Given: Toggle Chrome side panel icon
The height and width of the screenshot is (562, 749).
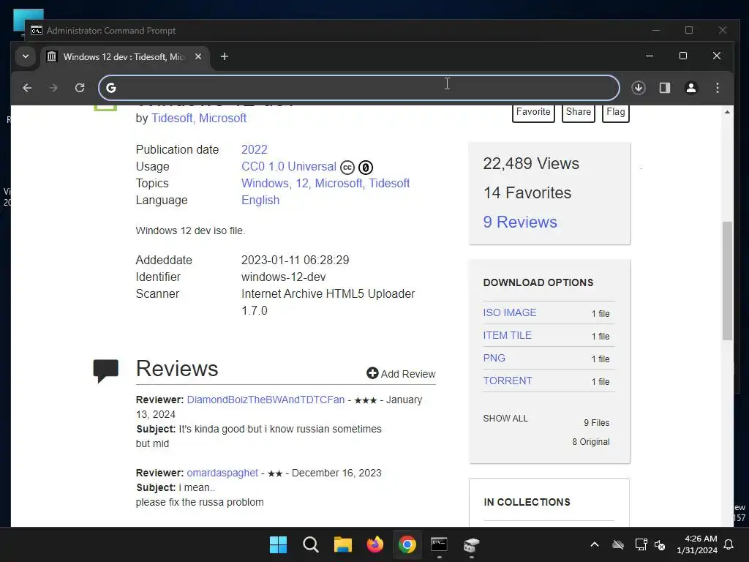Looking at the screenshot, I should tap(664, 88).
